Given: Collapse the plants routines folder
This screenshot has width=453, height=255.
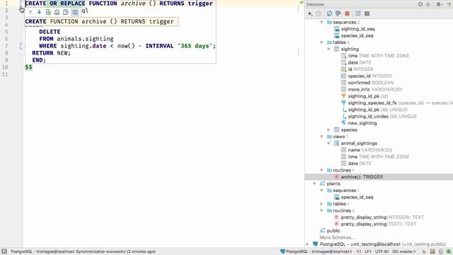Looking at the screenshot, I should (x=321, y=210).
